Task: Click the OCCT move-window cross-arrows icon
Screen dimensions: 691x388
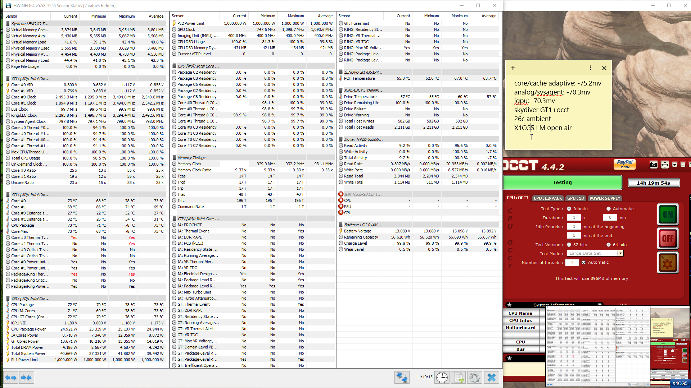Action: [665, 165]
